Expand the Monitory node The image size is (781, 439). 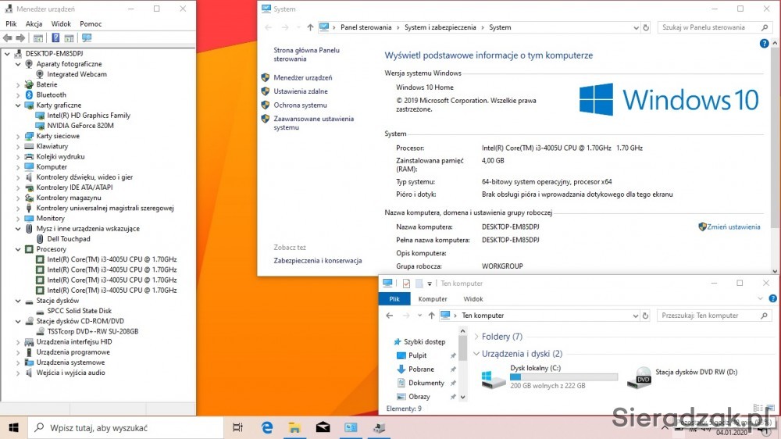(x=18, y=218)
